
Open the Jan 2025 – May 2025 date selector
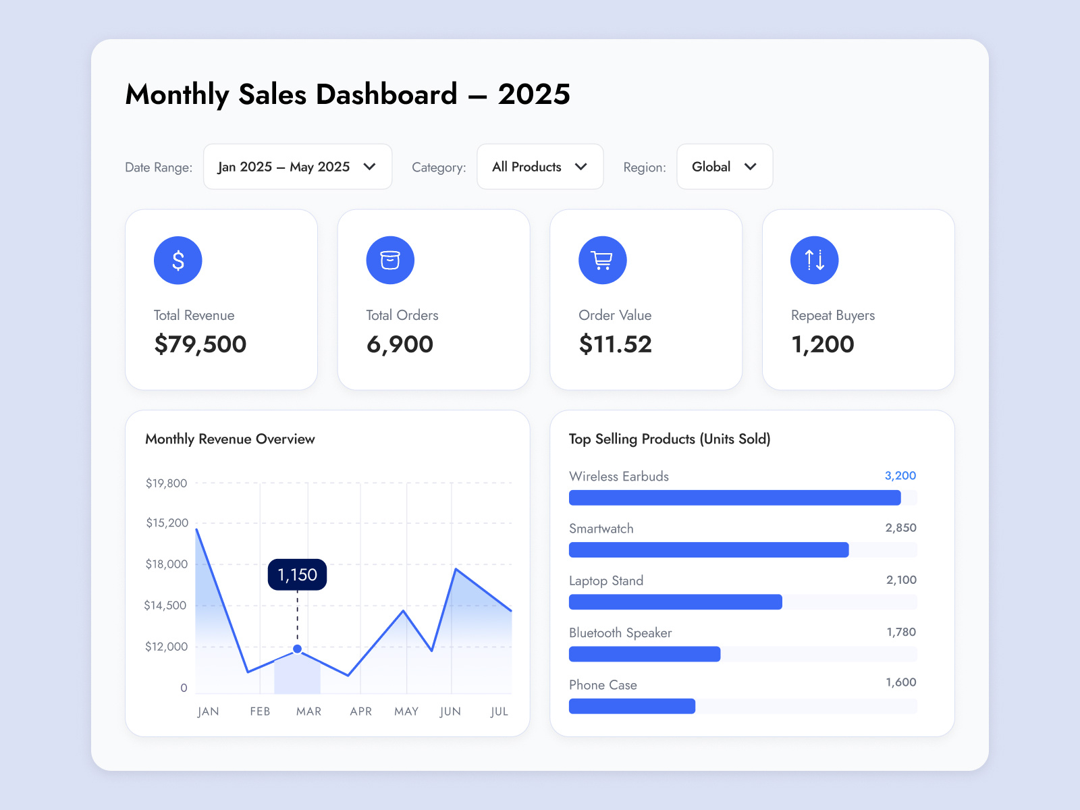click(297, 167)
